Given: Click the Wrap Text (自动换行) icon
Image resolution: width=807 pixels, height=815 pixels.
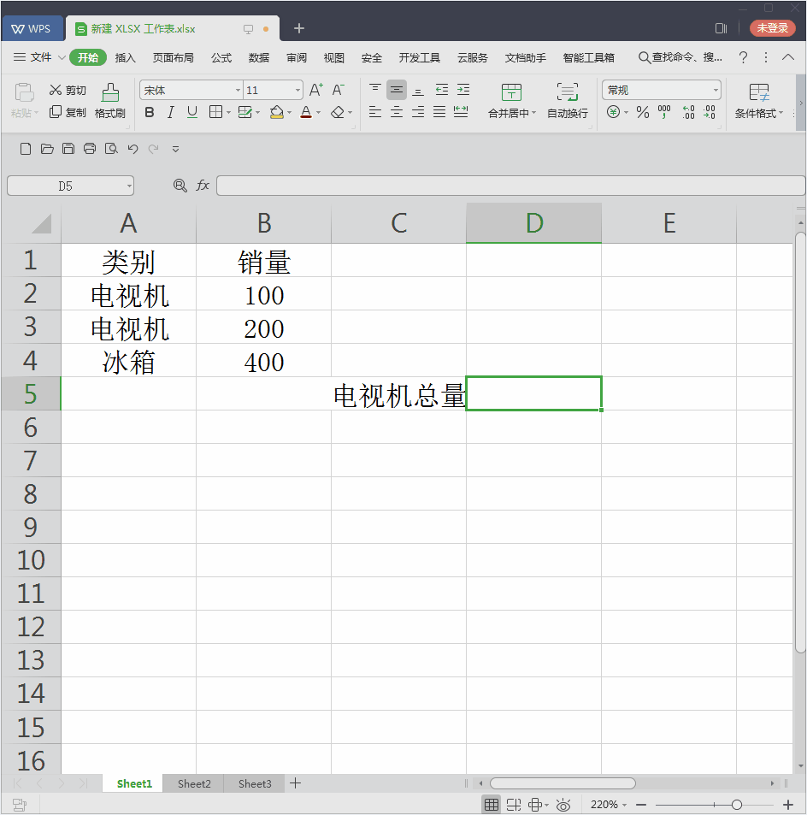Looking at the screenshot, I should 567,92.
